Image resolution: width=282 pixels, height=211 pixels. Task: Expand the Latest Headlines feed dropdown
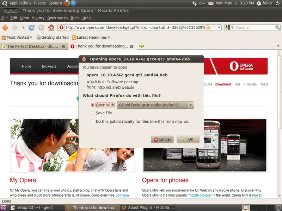[x=109, y=37]
